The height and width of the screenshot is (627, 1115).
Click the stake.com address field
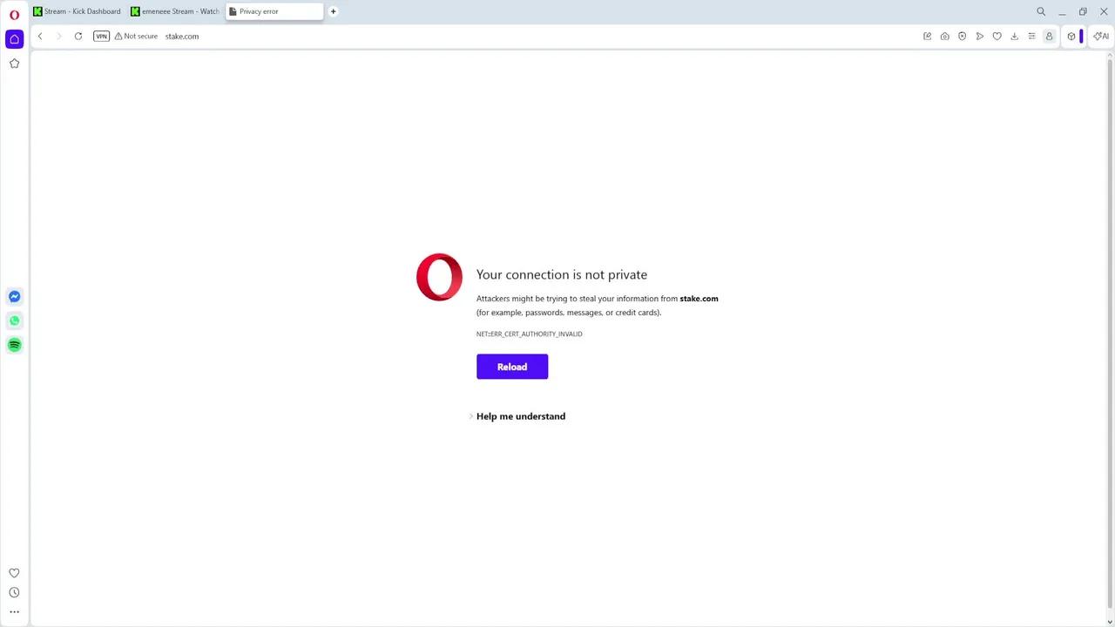[182, 37]
